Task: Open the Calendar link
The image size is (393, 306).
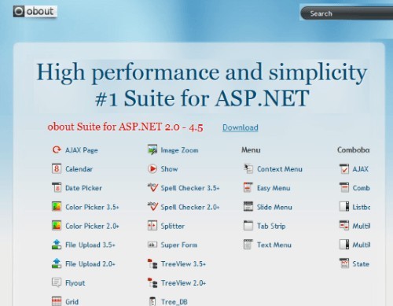Action: click(79, 169)
